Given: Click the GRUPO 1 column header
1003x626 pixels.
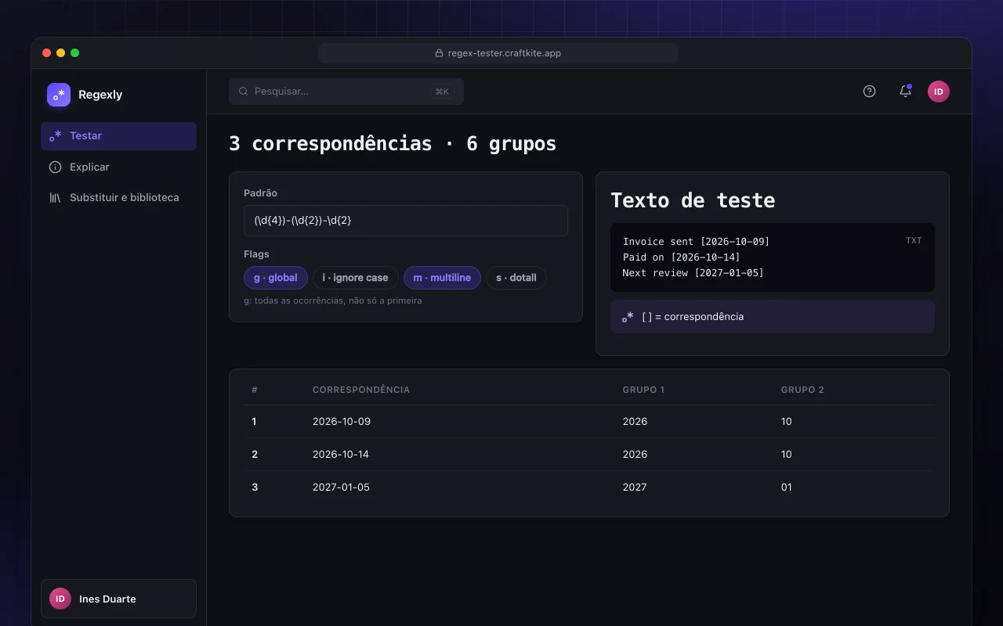Looking at the screenshot, I should 644,390.
